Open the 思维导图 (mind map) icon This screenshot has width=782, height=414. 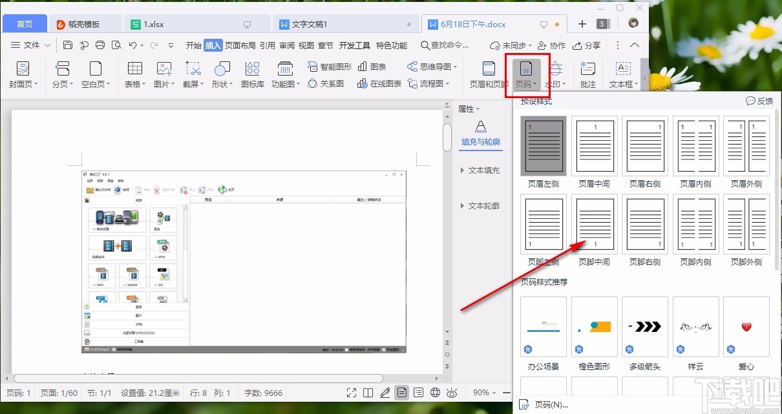coord(430,66)
